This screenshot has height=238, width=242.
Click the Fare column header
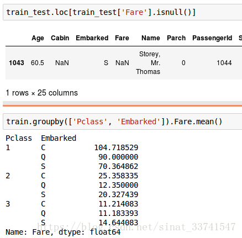point(122,38)
